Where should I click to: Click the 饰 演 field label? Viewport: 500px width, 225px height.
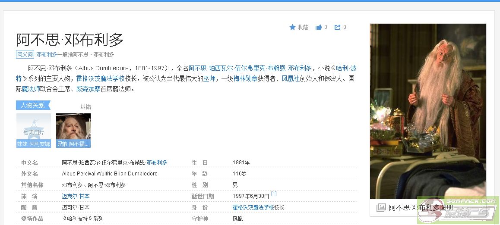pyautogui.click(x=29, y=197)
